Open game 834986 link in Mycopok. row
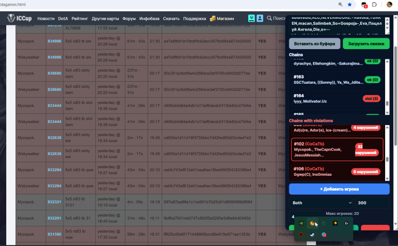This screenshot has height=246, width=398. pyautogui.click(x=54, y=41)
